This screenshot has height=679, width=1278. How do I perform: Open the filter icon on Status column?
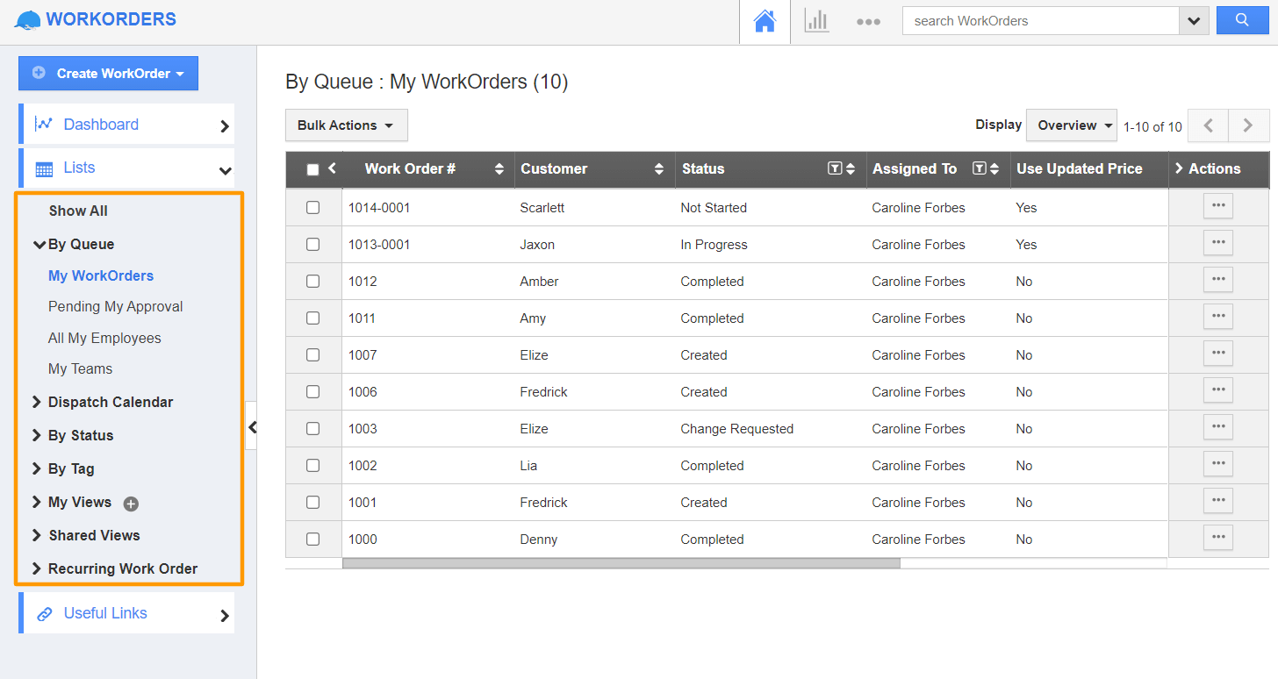click(836, 168)
